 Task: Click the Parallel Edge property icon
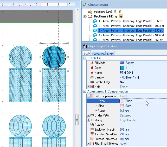[92, 82]
